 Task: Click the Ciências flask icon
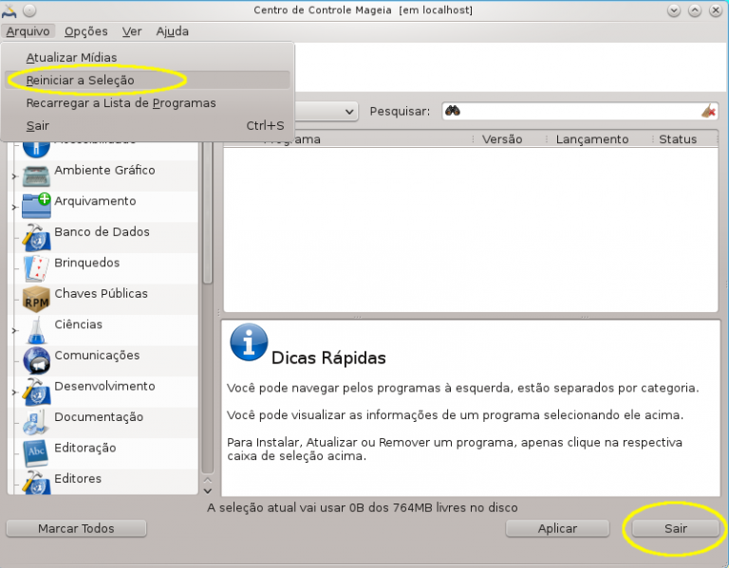point(36,330)
